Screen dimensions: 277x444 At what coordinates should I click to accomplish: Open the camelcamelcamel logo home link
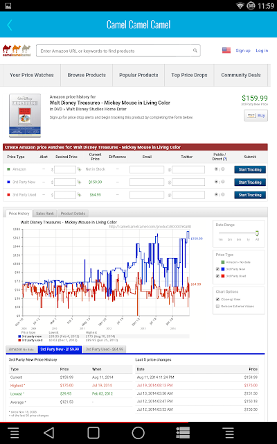tap(17, 51)
